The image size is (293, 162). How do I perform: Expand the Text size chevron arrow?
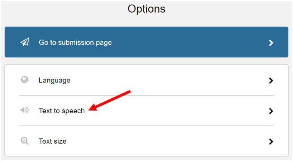click(x=271, y=142)
